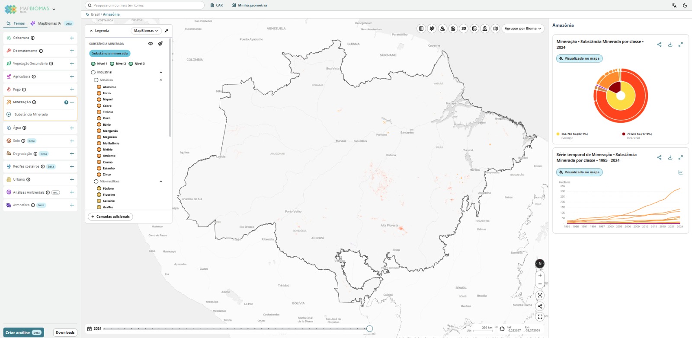Select the Industrial class radio button
This screenshot has width=692, height=338.
93,72
